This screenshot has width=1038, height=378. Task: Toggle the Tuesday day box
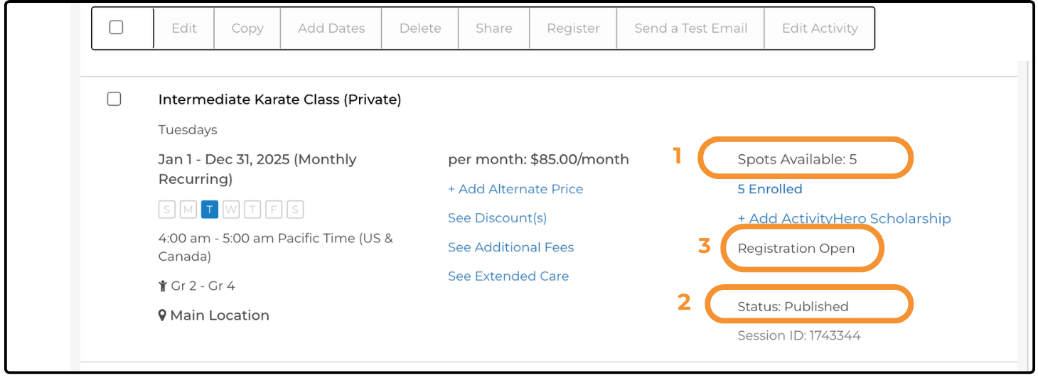209,210
